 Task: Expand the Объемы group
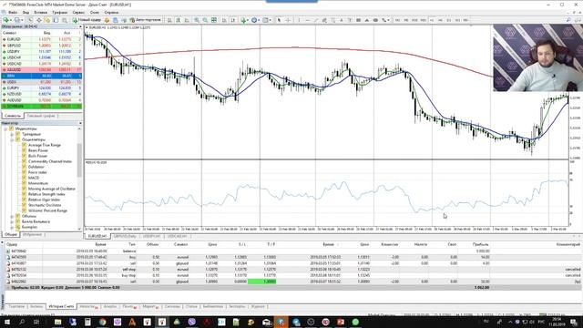[x=12, y=216]
